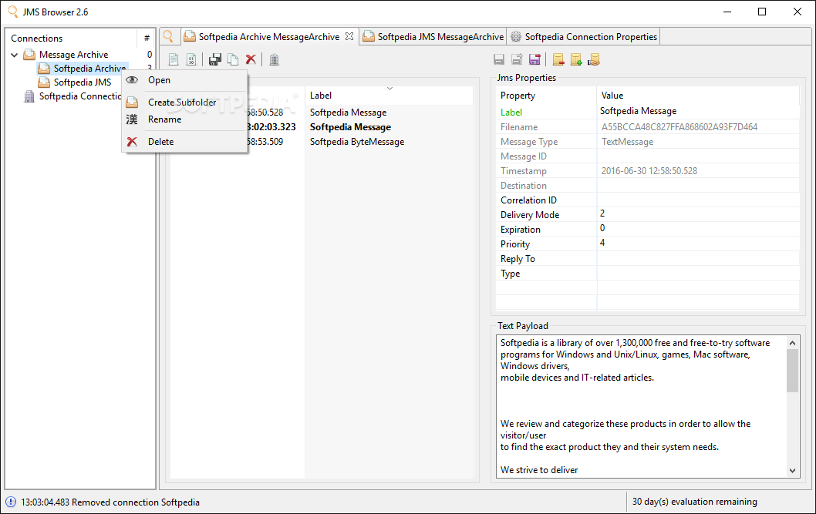
Task: Select the Softpedia Archive MessageArchive tab
Action: [x=269, y=37]
